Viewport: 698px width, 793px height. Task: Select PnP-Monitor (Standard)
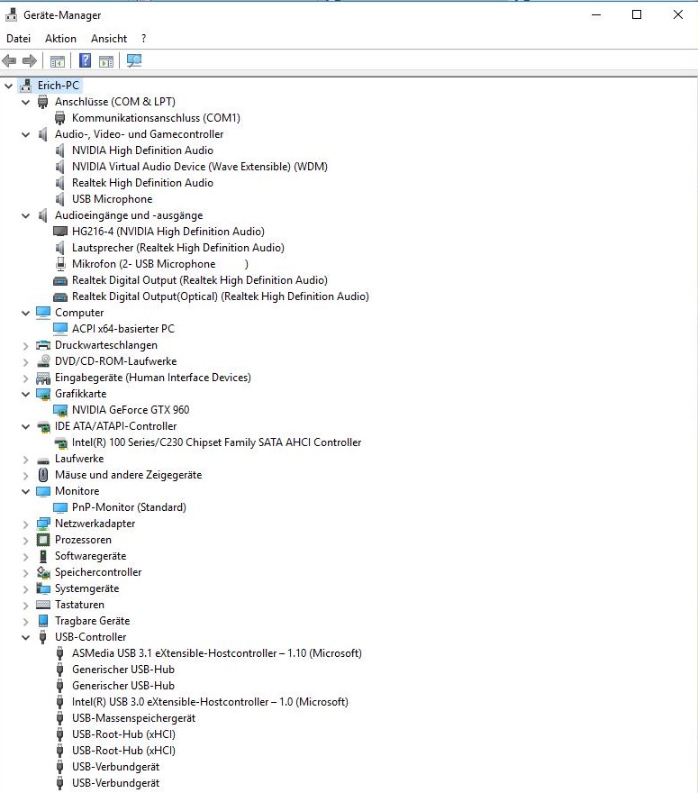129,507
